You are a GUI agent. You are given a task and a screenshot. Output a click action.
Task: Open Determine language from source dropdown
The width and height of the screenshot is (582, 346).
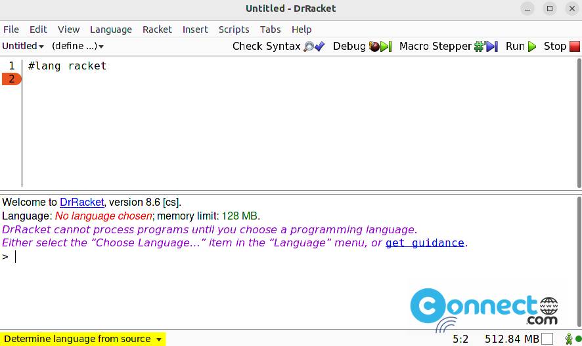tap(83, 339)
